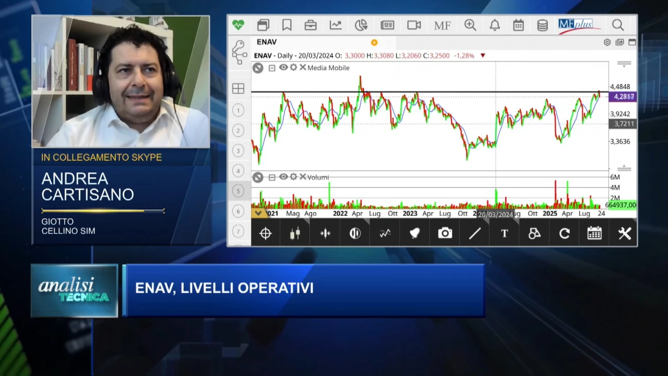Click the red down arrow after -1,28%

point(483,55)
